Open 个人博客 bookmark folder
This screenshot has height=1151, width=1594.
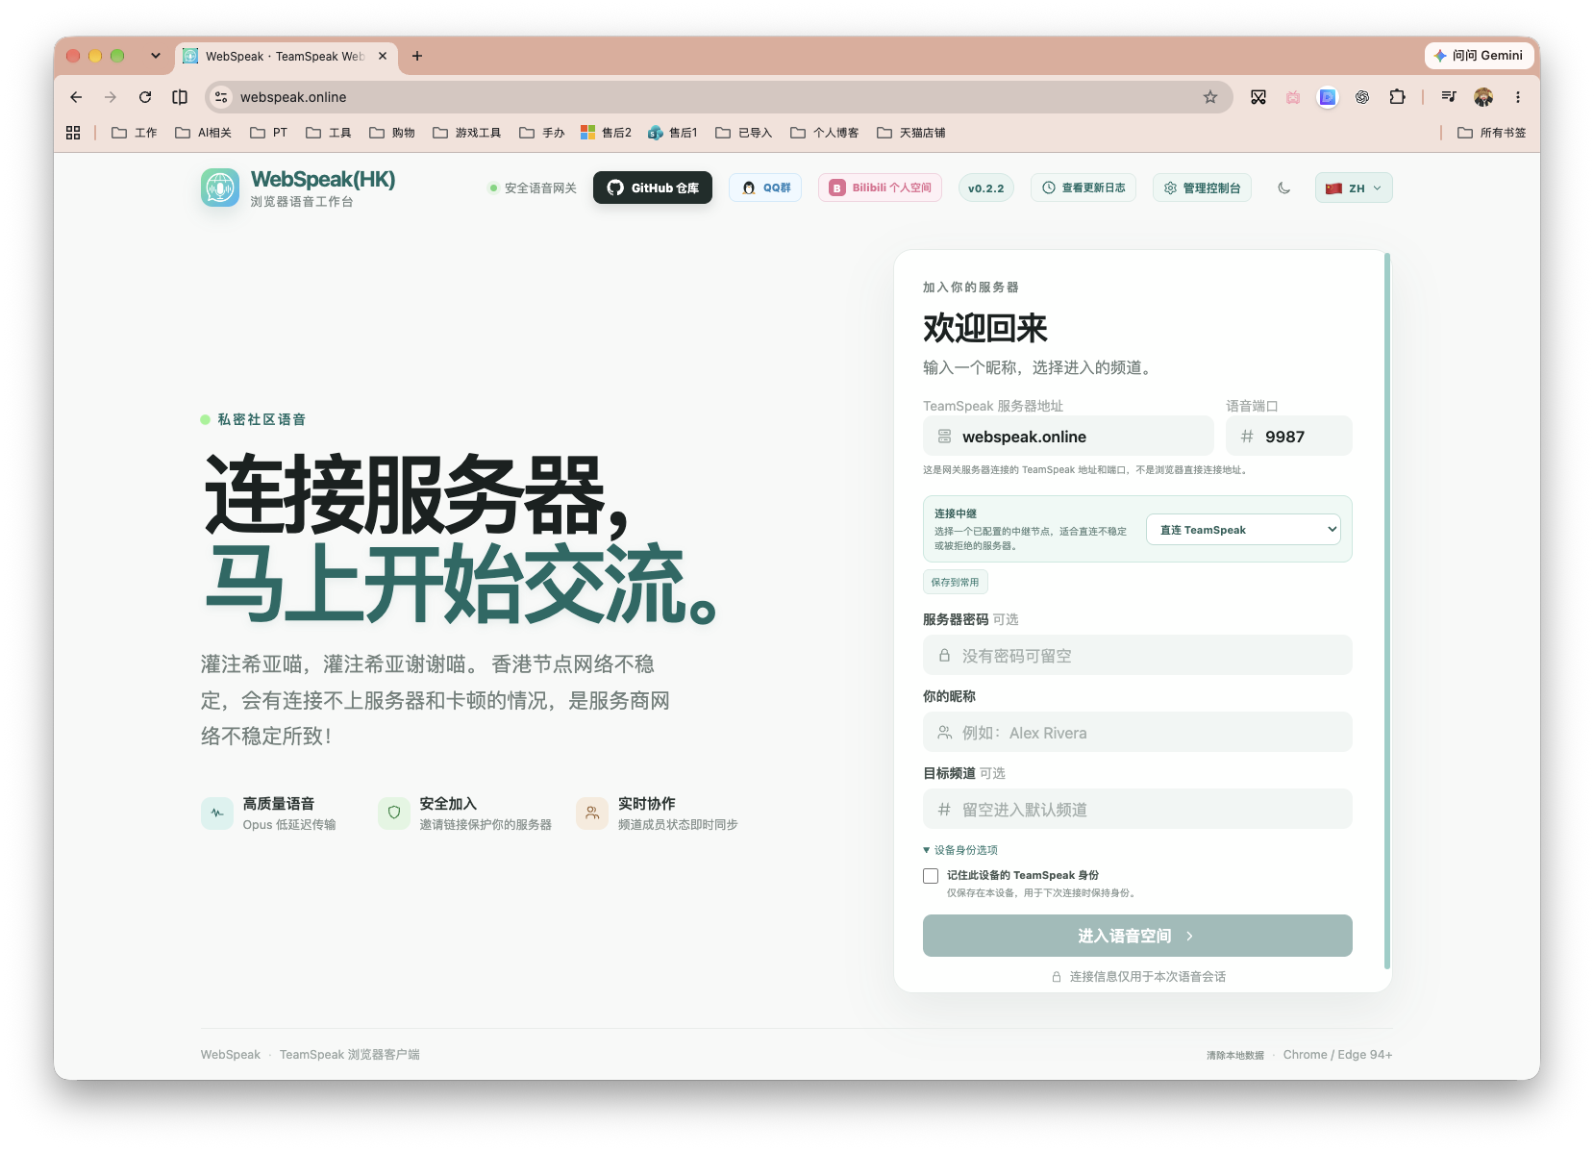coord(825,133)
